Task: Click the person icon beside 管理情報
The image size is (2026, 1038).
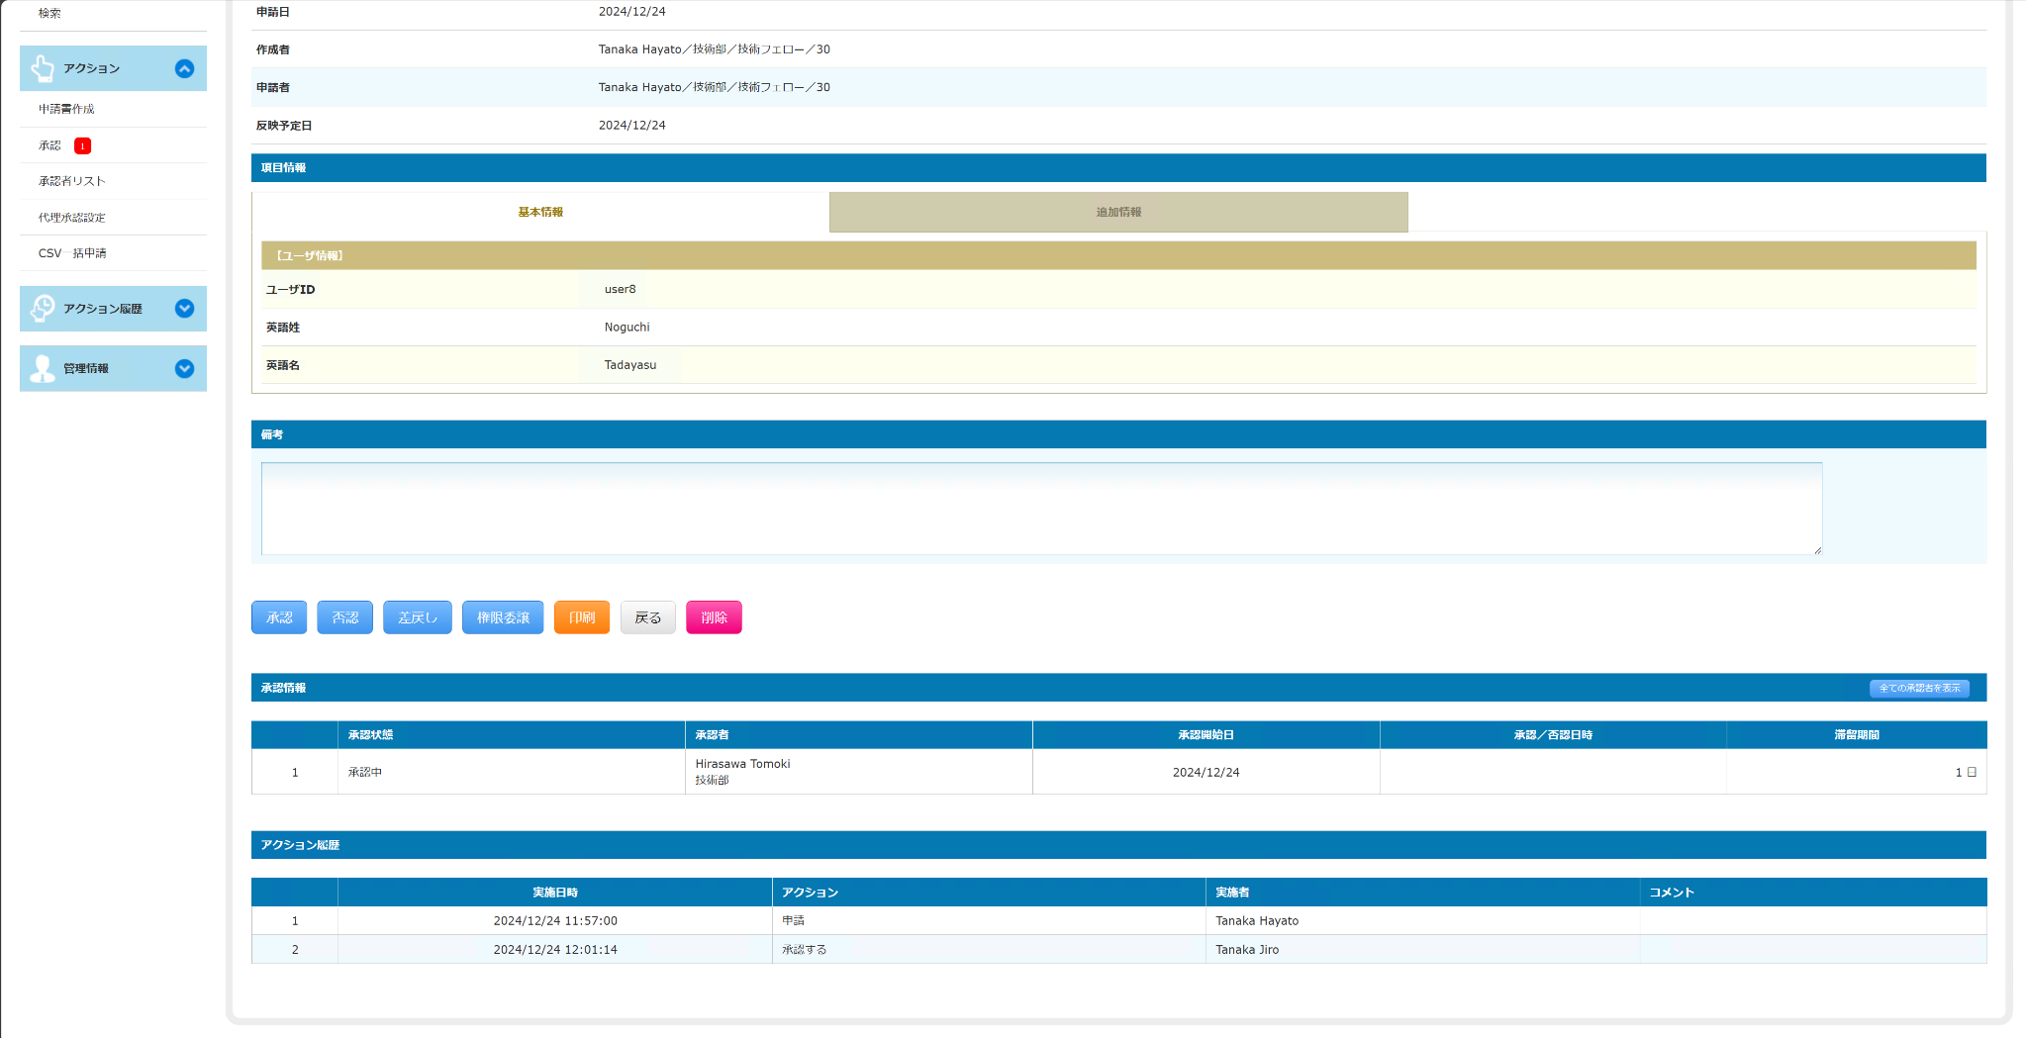Action: tap(43, 368)
